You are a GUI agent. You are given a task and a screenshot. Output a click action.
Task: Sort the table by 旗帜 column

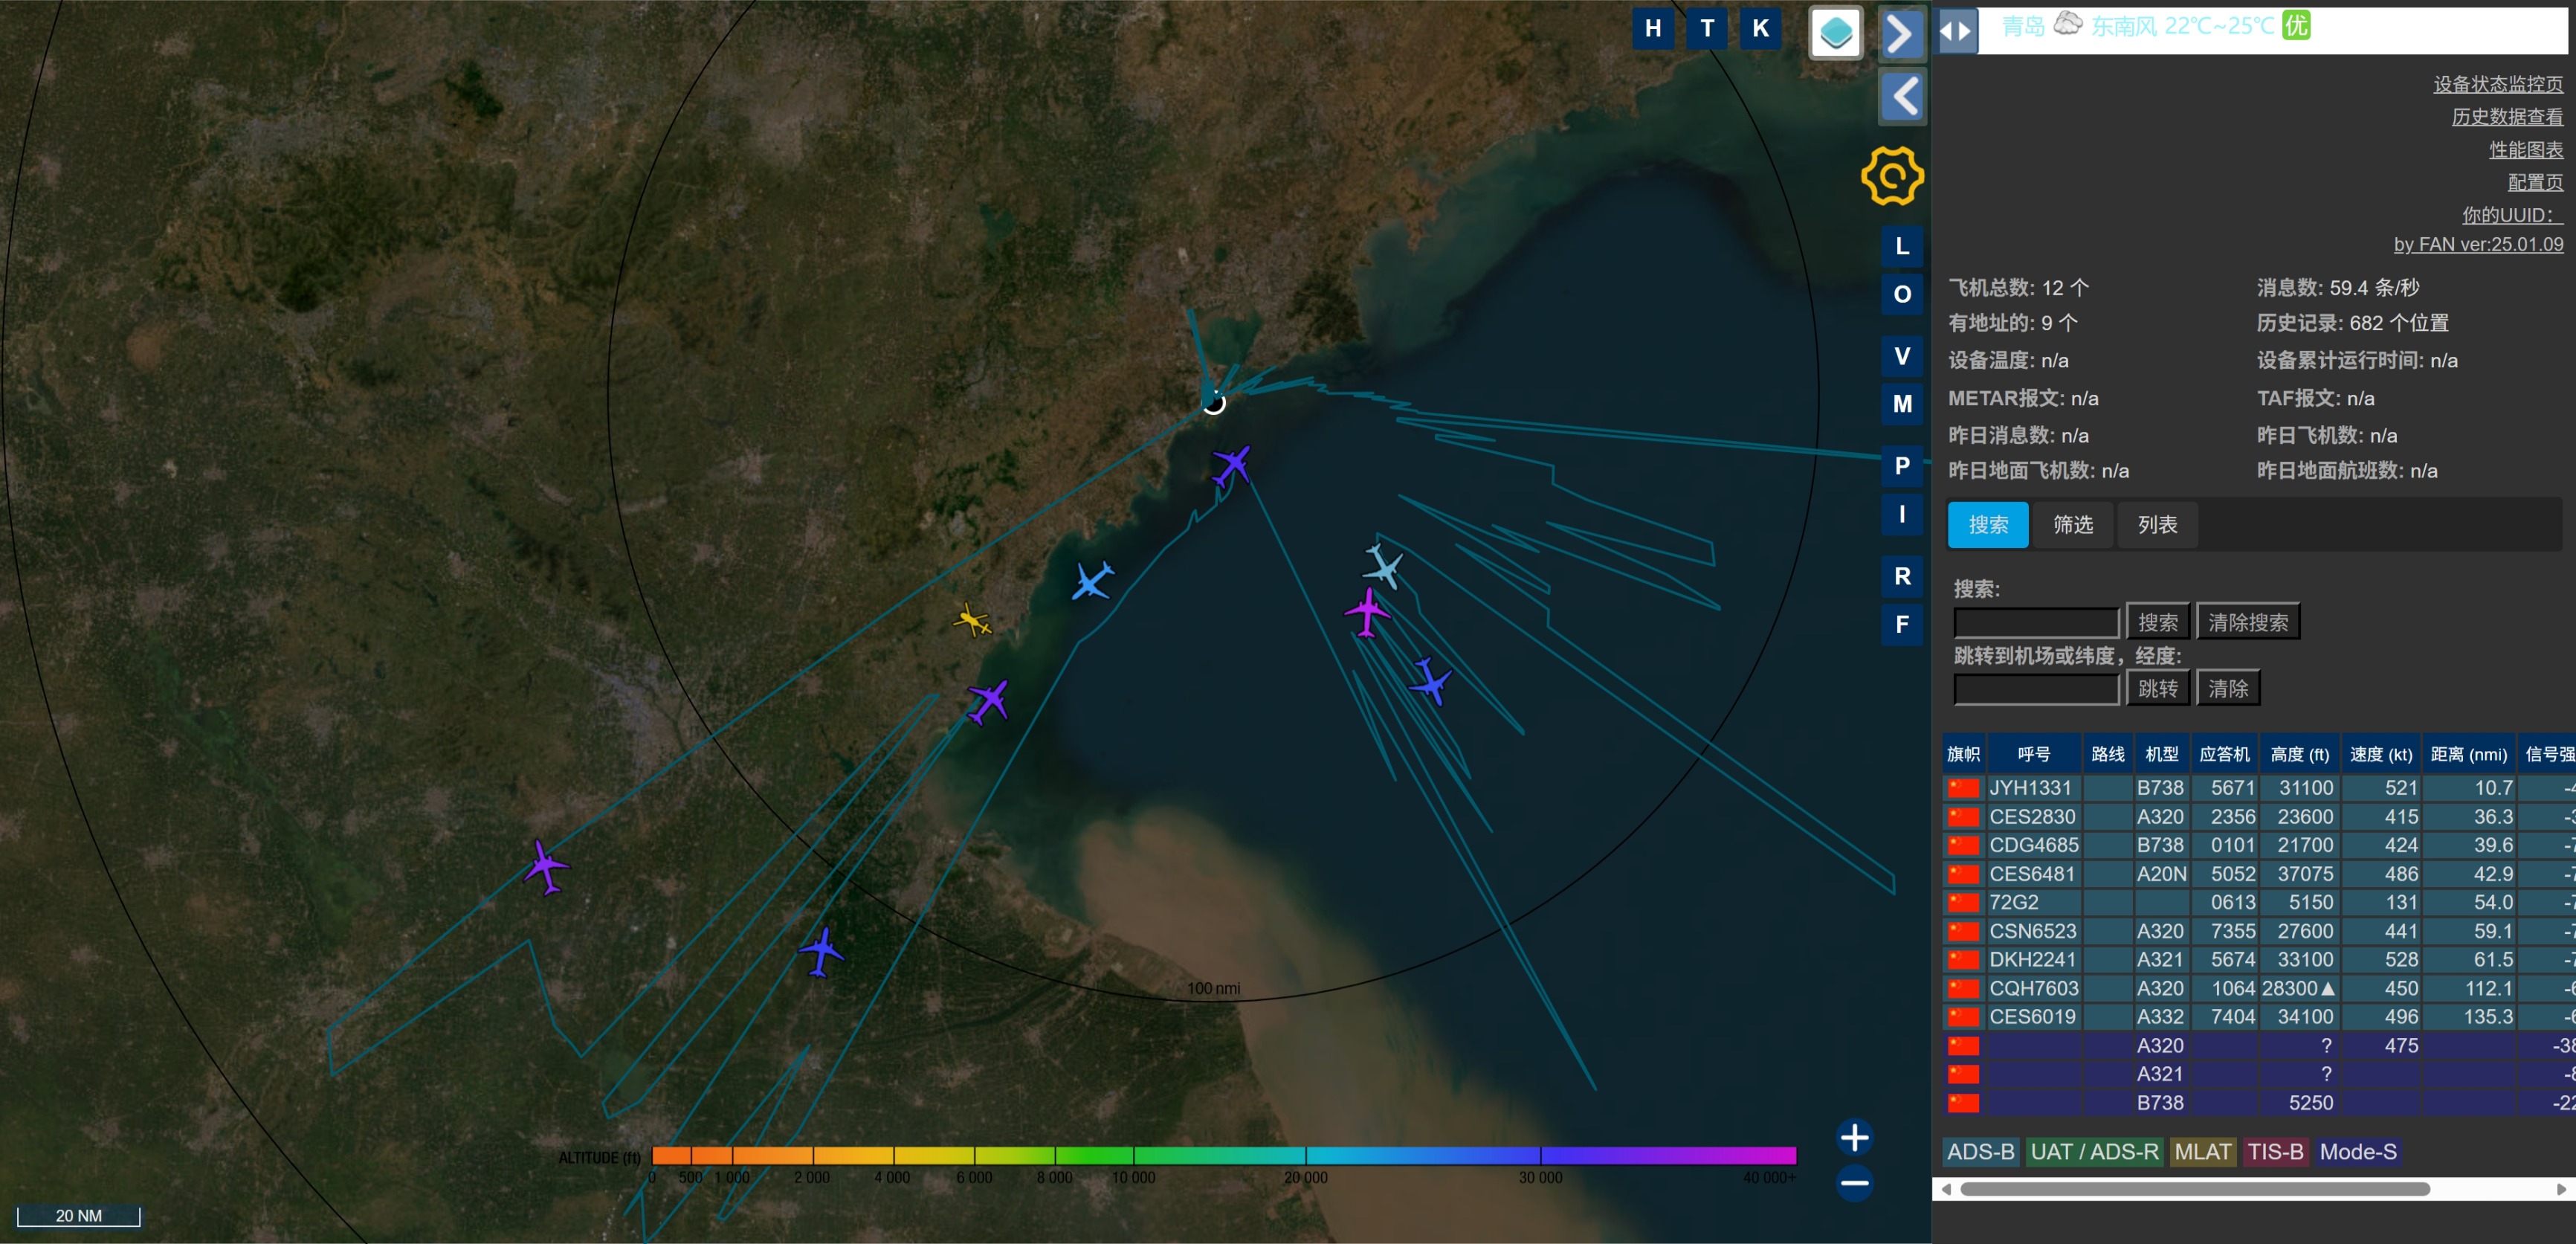[1963, 755]
